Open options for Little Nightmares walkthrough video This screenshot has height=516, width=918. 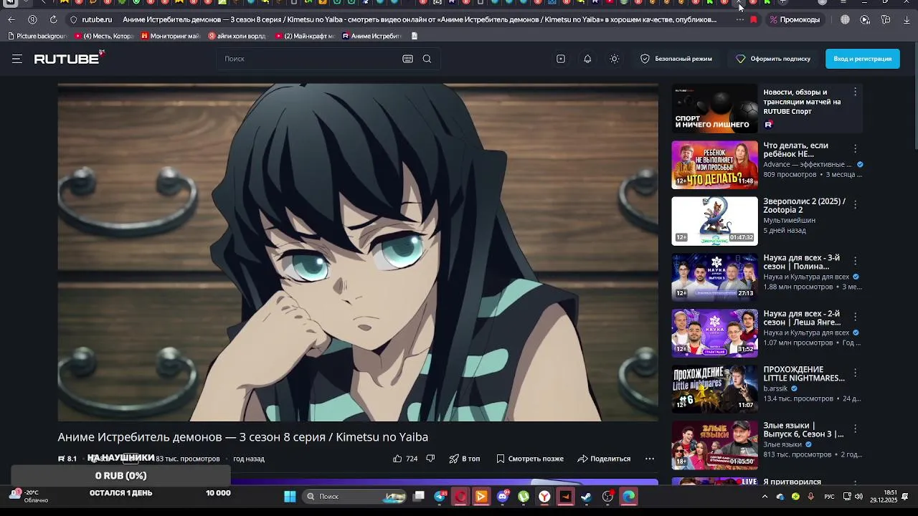(855, 372)
